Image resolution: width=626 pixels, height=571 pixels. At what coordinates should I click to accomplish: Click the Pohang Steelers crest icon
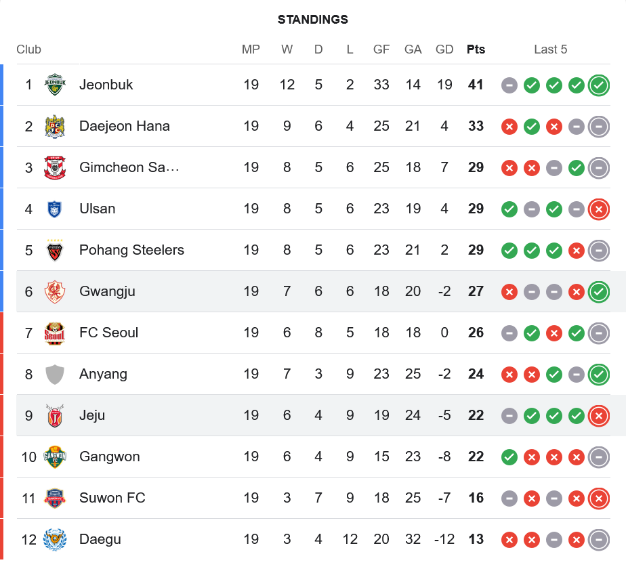pos(54,250)
